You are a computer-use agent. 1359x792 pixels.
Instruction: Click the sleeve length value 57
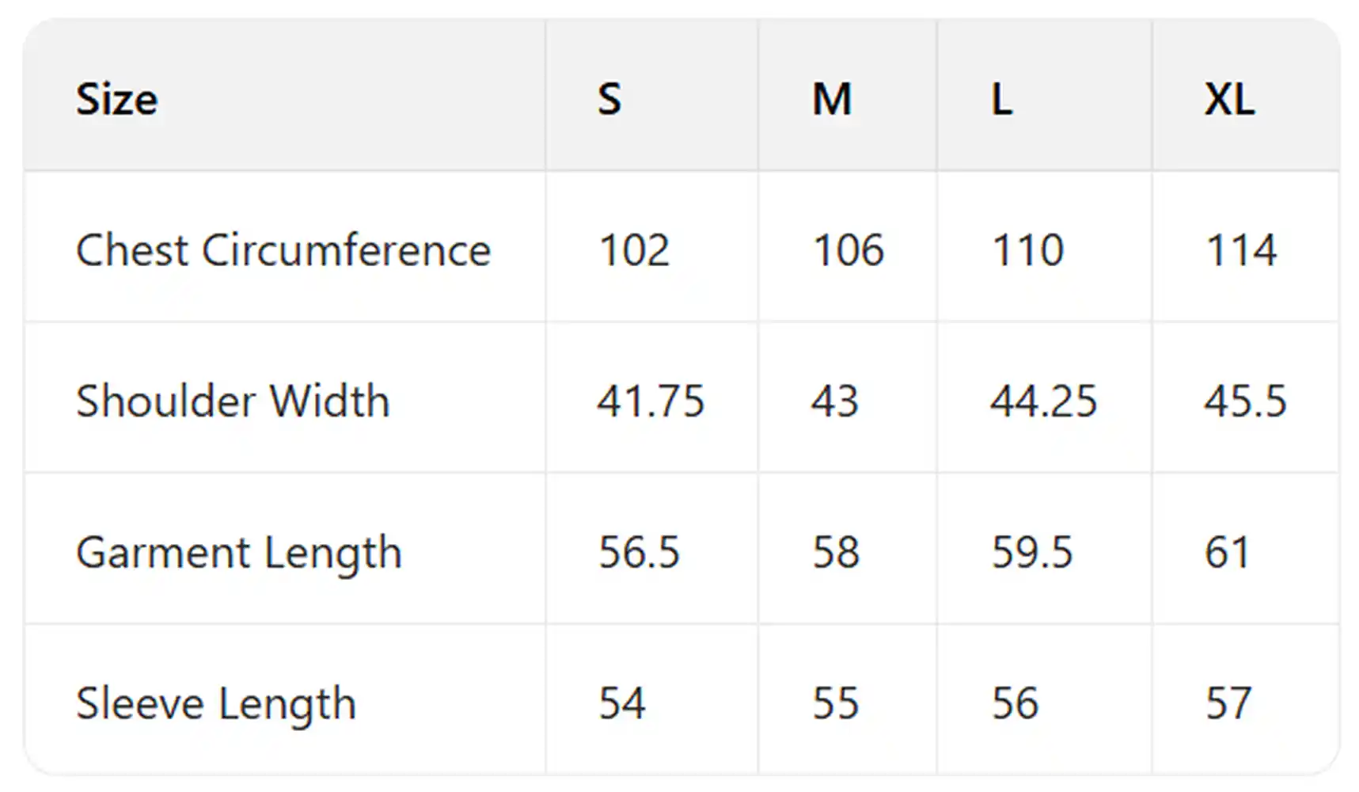coord(1228,703)
